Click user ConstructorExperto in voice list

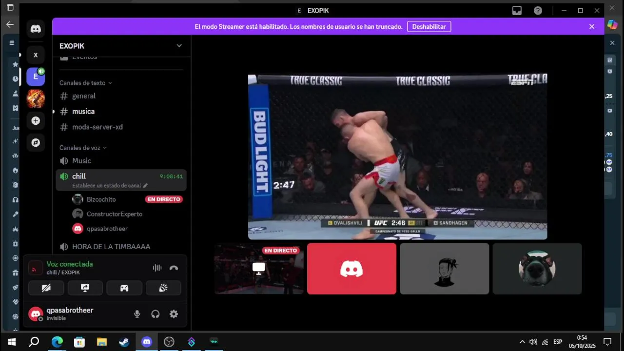coord(115,214)
